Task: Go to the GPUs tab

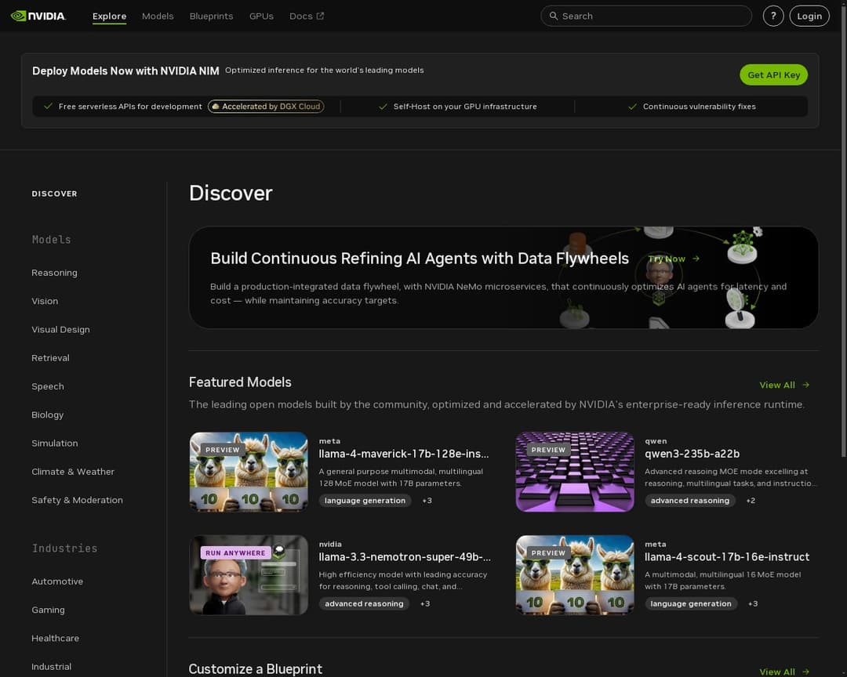Action: tap(261, 16)
